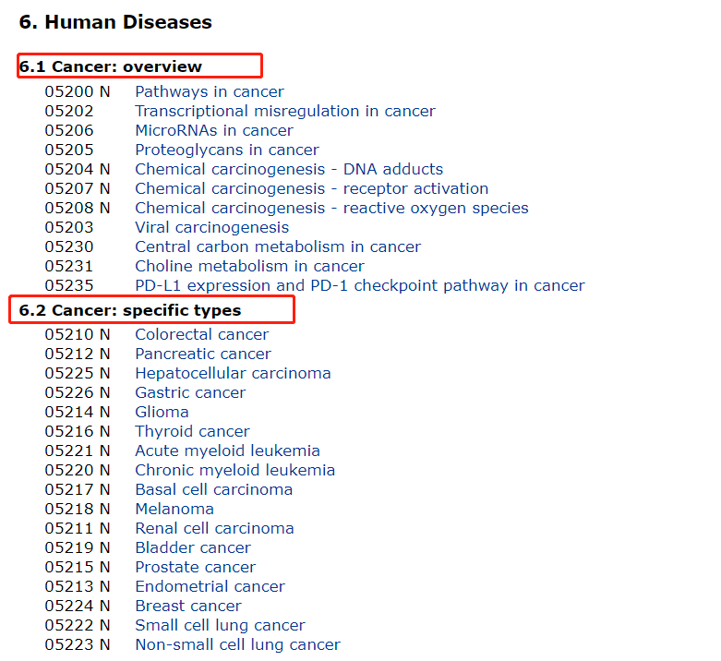Click the 6.1 Cancer: overview heading

pos(111,66)
